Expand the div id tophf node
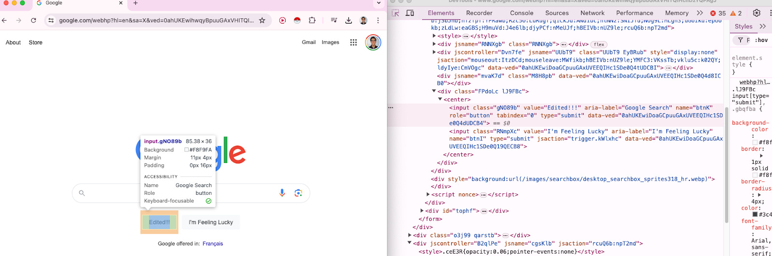This screenshot has height=256, width=772. (422, 211)
